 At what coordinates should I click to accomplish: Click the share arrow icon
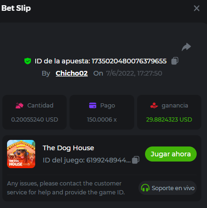click(186, 47)
